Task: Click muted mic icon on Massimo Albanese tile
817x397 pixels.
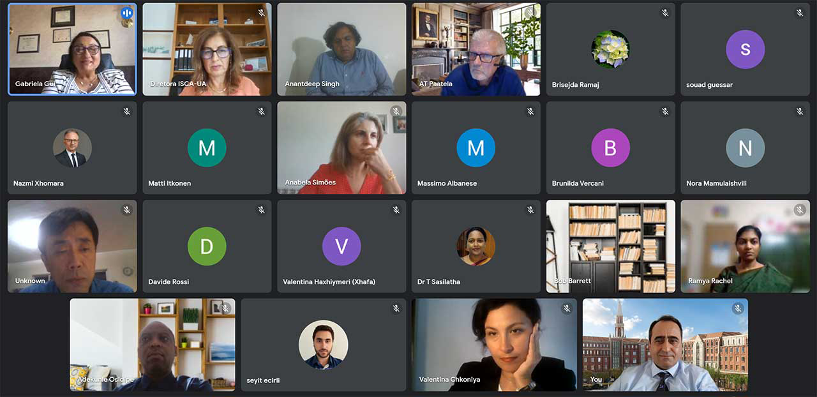Action: pos(530,111)
